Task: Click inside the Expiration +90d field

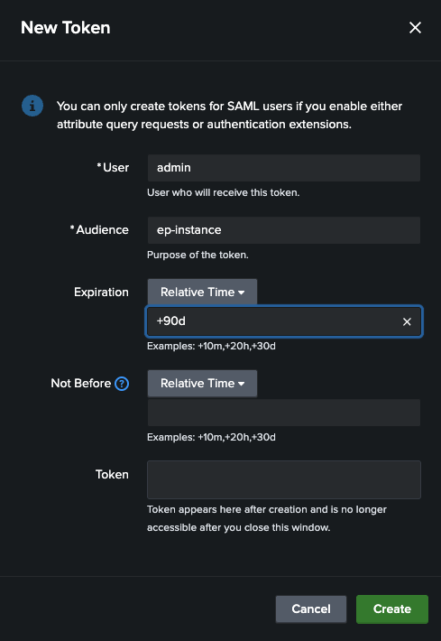Action: click(x=273, y=321)
